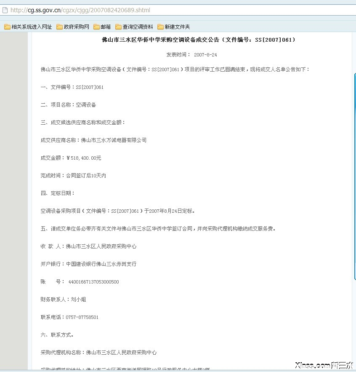This screenshot has height=372, width=356.
Task: Click bank name 中国建设银行佛山三水赤岗支行
Action: (101, 264)
